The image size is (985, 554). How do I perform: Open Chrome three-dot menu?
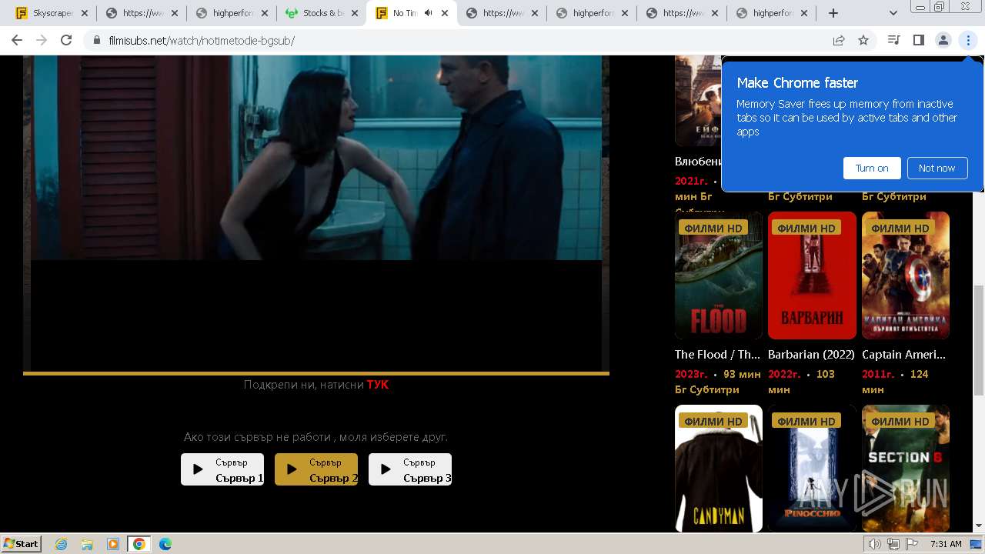pos(968,40)
